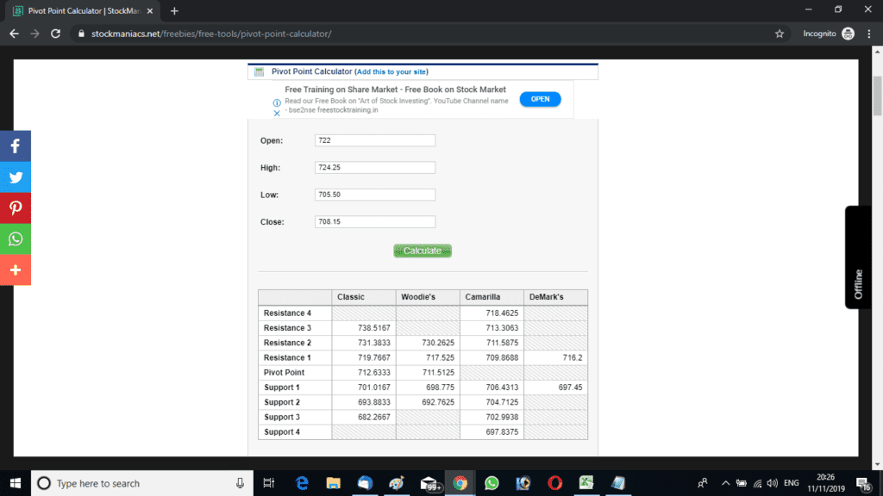Open Opera from the taskbar
The height and width of the screenshot is (496, 883).
554,482
